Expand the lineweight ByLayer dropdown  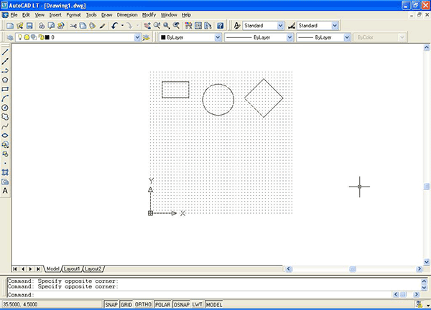pos(347,37)
